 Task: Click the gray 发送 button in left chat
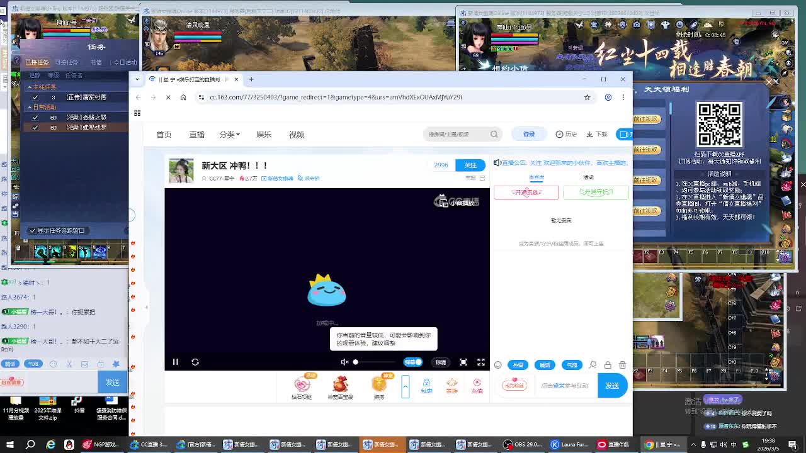113,382
